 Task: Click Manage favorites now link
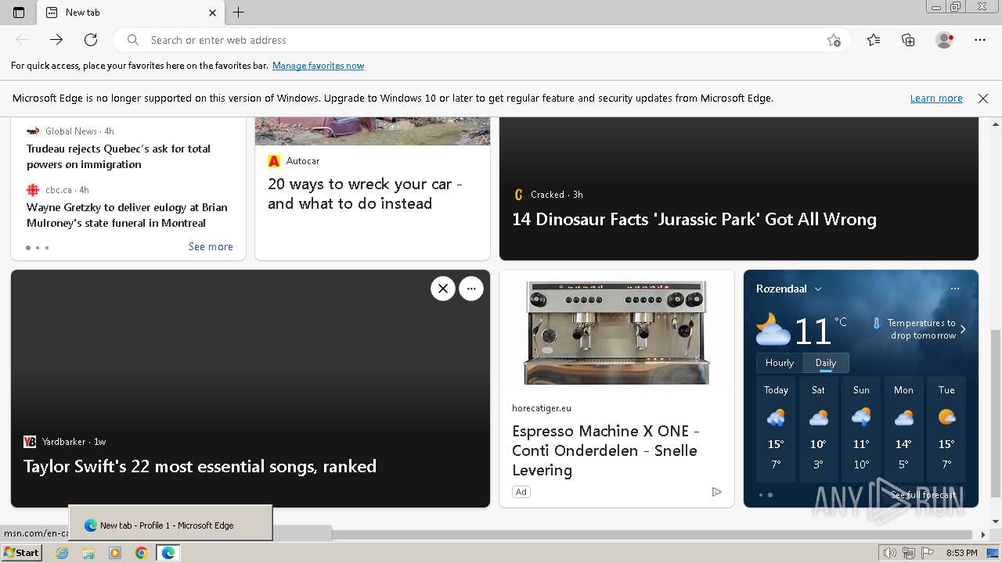[x=318, y=66]
